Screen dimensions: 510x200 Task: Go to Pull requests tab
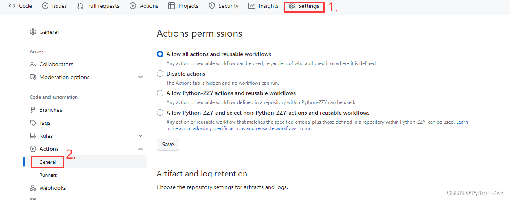pyautogui.click(x=98, y=6)
